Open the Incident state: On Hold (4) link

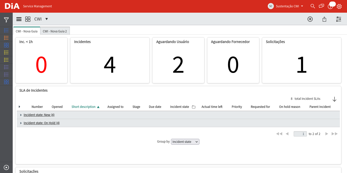click(x=42, y=123)
